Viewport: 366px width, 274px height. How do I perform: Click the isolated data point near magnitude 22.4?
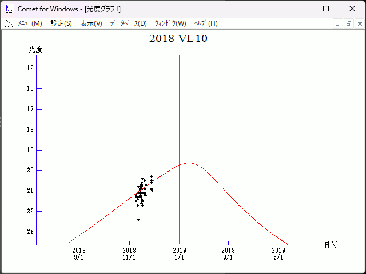[138, 219]
